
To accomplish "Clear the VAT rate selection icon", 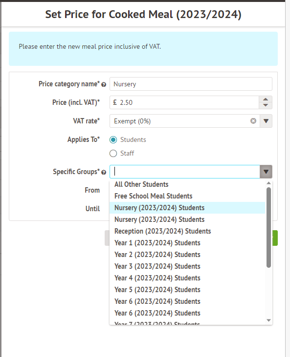I will 253,121.
